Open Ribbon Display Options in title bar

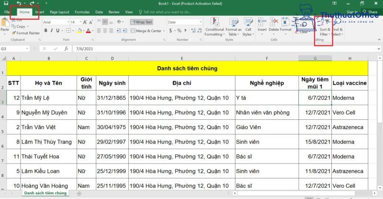[x=334, y=3]
